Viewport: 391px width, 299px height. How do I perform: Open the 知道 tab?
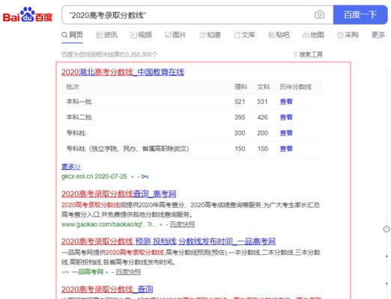[x=210, y=35]
